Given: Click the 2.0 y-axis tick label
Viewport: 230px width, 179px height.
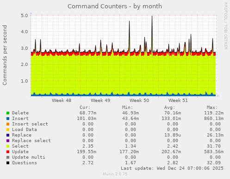Looking at the screenshot, I should click(25, 65).
